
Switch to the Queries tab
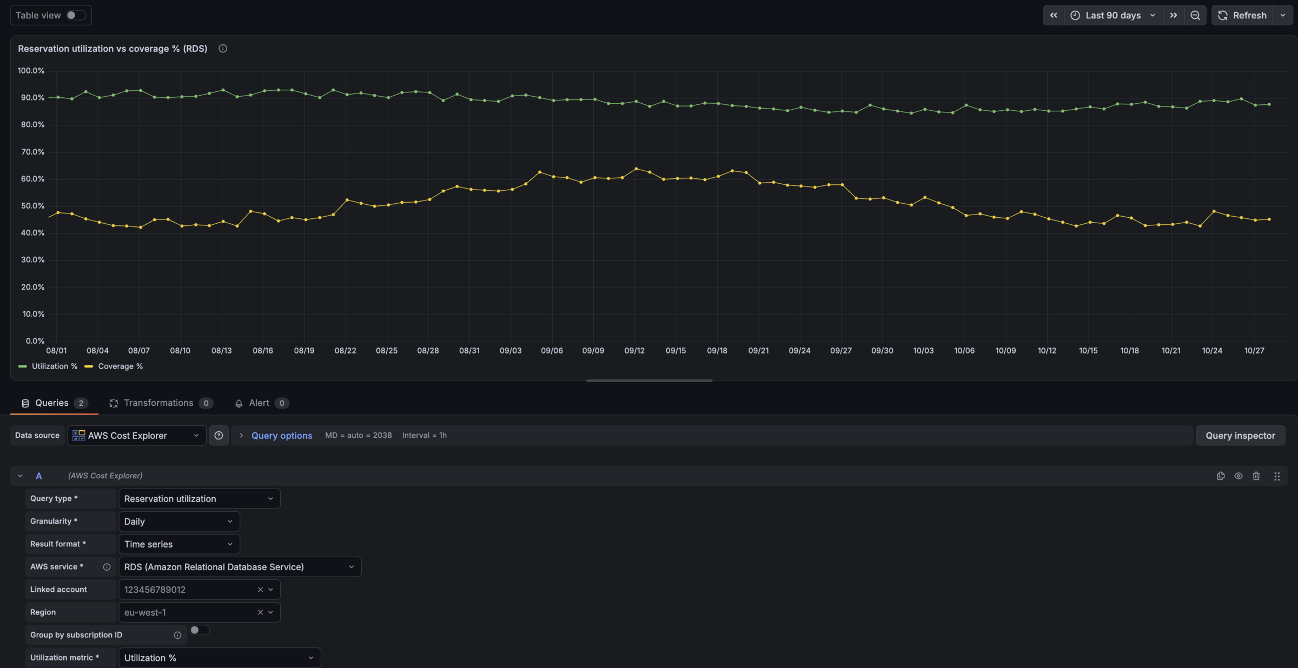pos(54,403)
